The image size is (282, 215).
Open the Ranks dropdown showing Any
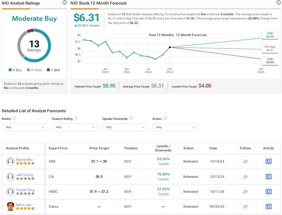24,127
